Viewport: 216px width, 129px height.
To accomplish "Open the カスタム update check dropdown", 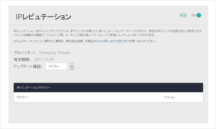I will pyautogui.click(x=56, y=66).
